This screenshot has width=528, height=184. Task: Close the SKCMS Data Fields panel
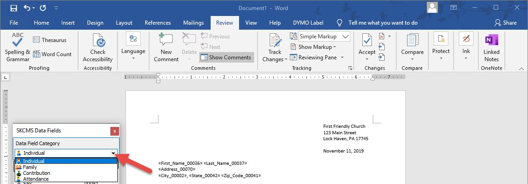coord(114,131)
